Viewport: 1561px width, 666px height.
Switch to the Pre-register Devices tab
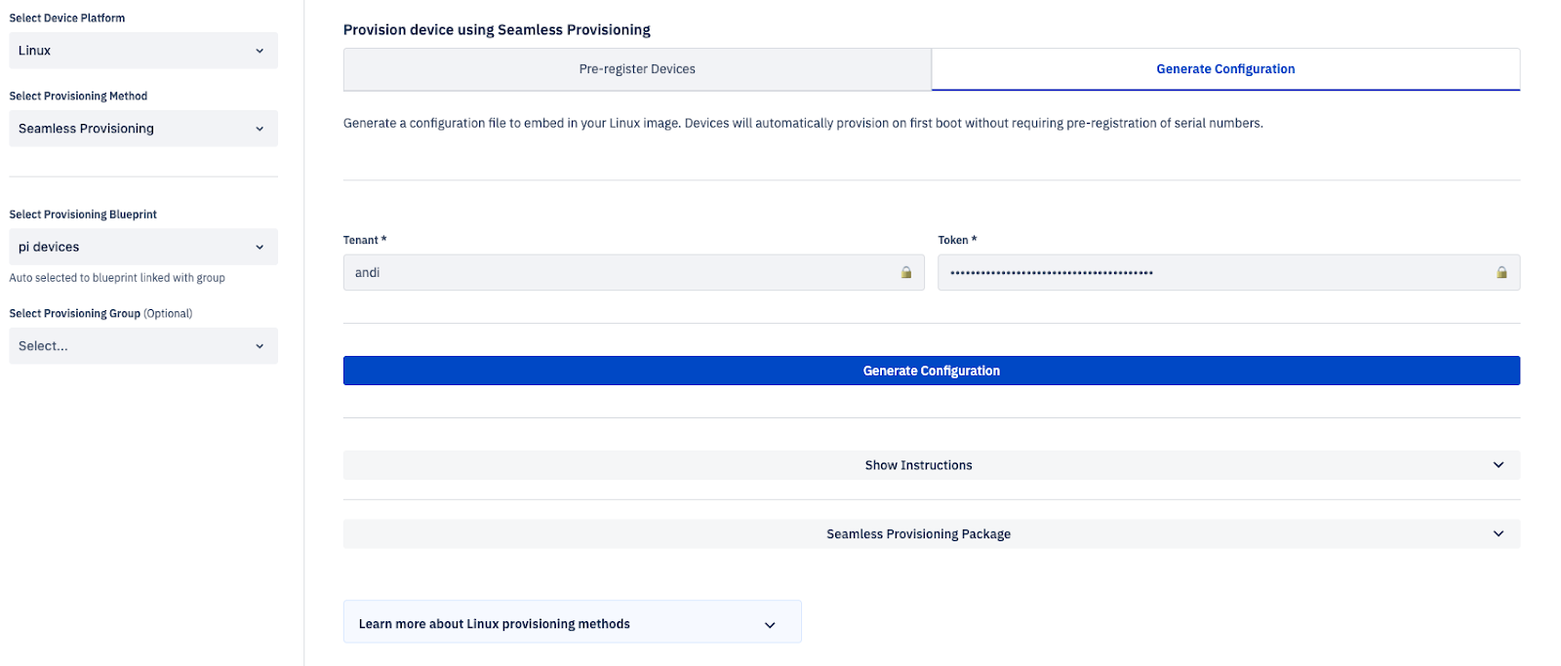(637, 69)
